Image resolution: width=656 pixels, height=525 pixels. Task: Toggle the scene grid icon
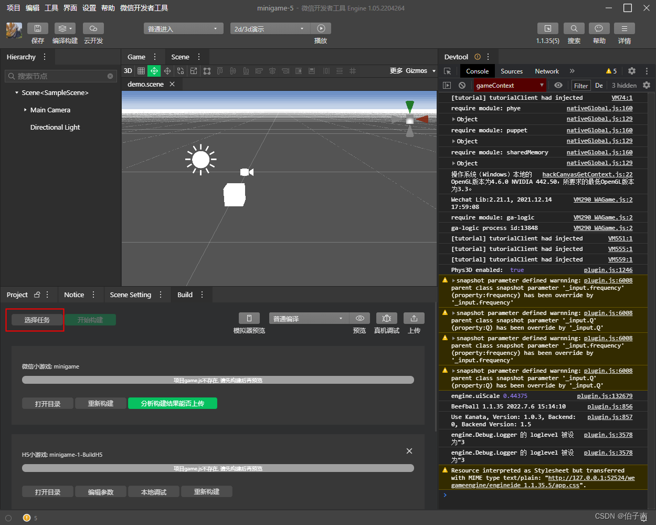tap(141, 71)
